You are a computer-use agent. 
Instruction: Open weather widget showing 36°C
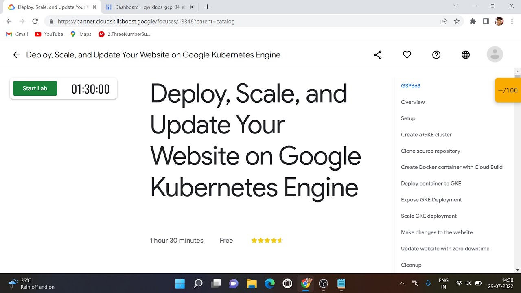tap(31, 284)
